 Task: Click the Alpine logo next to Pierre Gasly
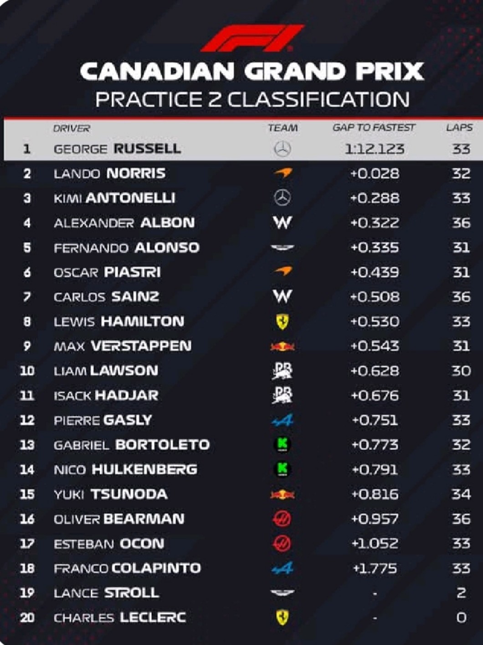tap(283, 420)
